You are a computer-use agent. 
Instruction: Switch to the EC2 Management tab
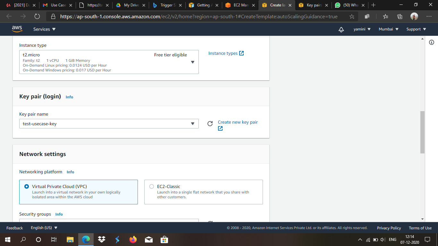[x=240, y=5]
